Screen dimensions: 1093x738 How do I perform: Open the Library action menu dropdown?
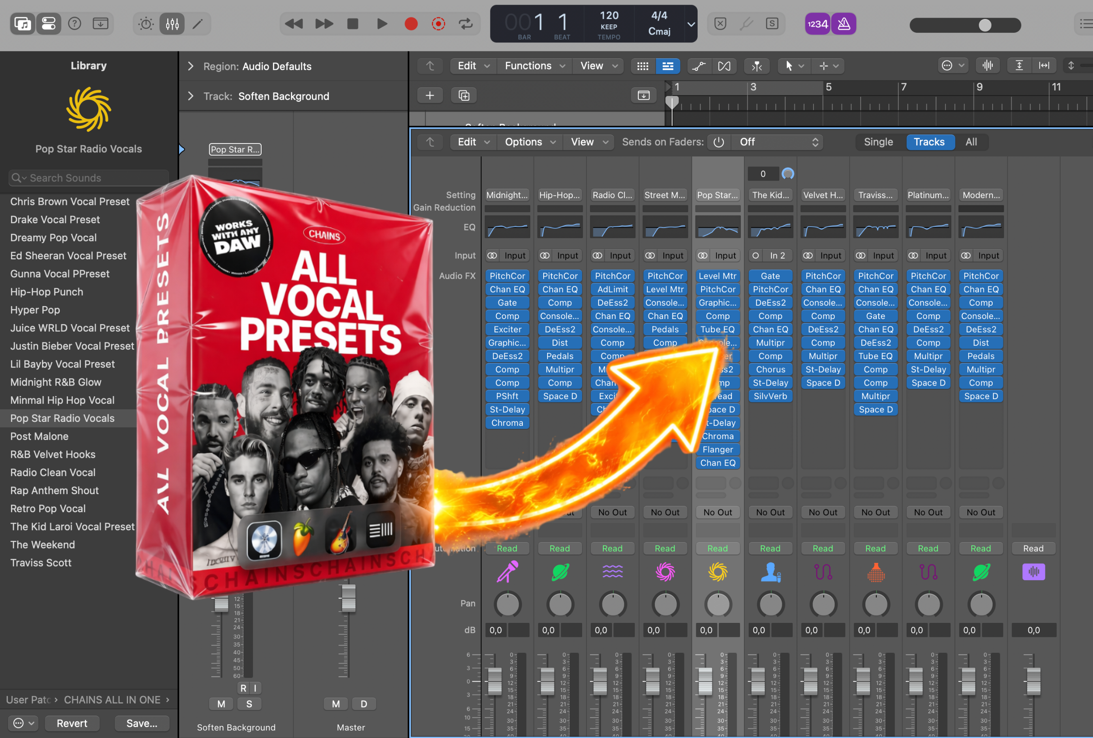pyautogui.click(x=23, y=723)
